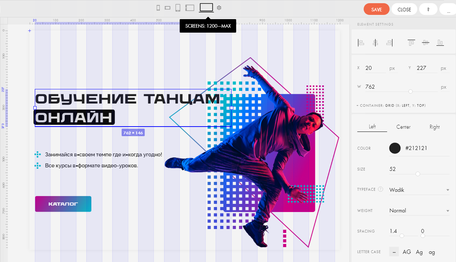Screen dimensions: 456x262
Task: Switch to the landscape tablet screen preview
Action: coord(190,7)
